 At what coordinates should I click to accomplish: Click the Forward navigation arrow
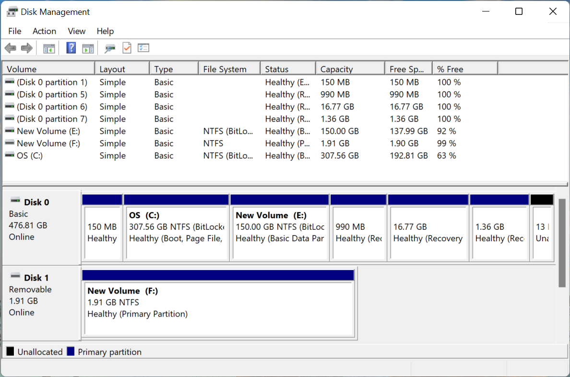click(26, 47)
